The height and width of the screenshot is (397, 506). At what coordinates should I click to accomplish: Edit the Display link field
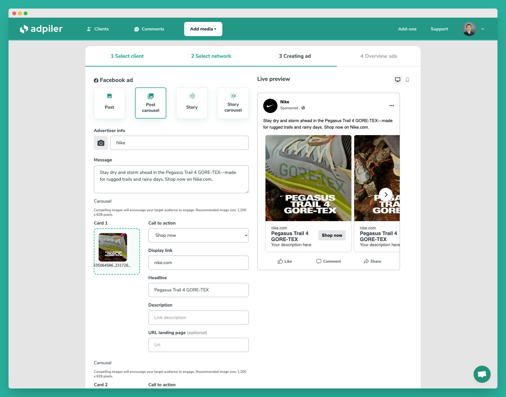(x=198, y=263)
